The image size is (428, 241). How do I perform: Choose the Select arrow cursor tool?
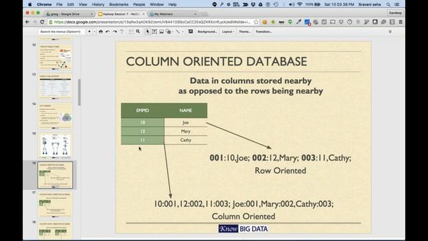coord(147,31)
